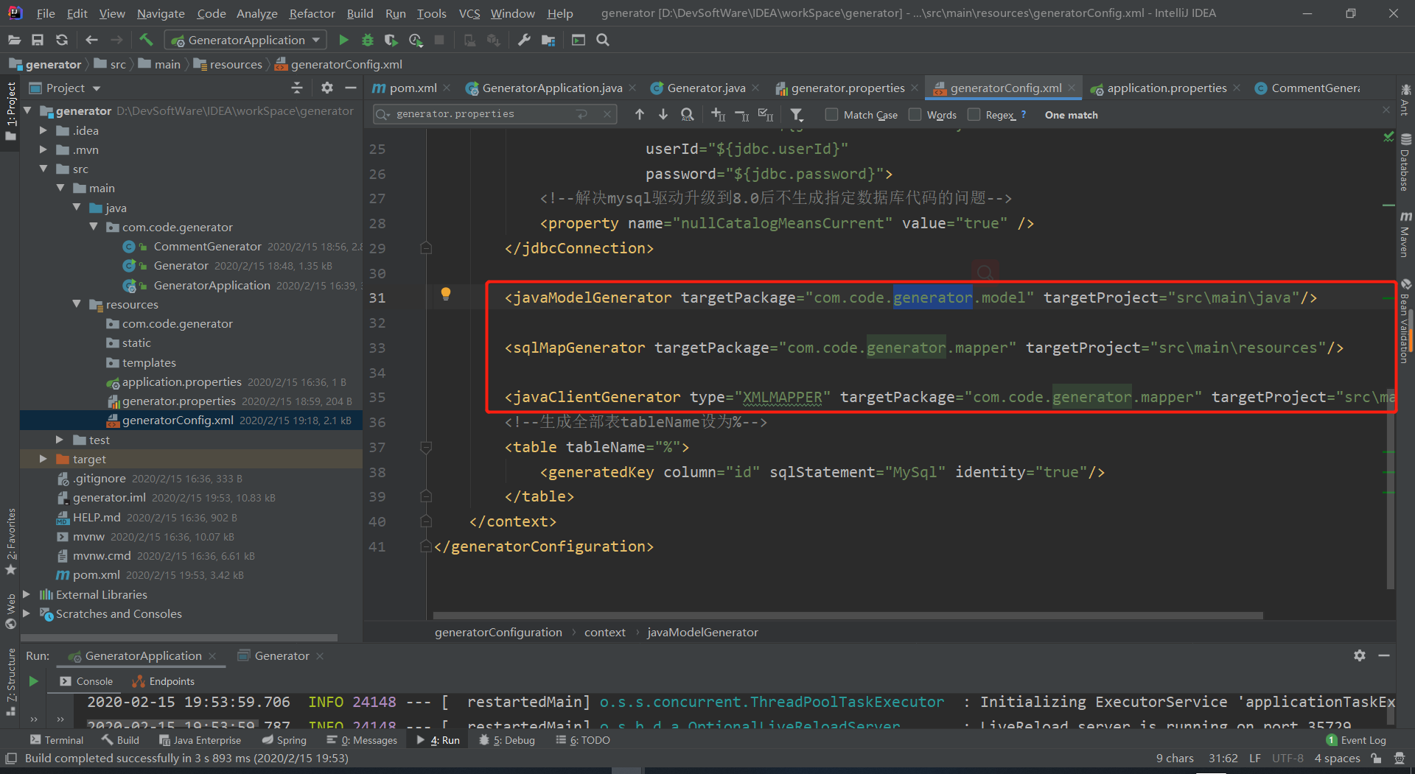Click the Build project hammer icon
Screen dimensions: 1415x774
pyautogui.click(x=146, y=40)
